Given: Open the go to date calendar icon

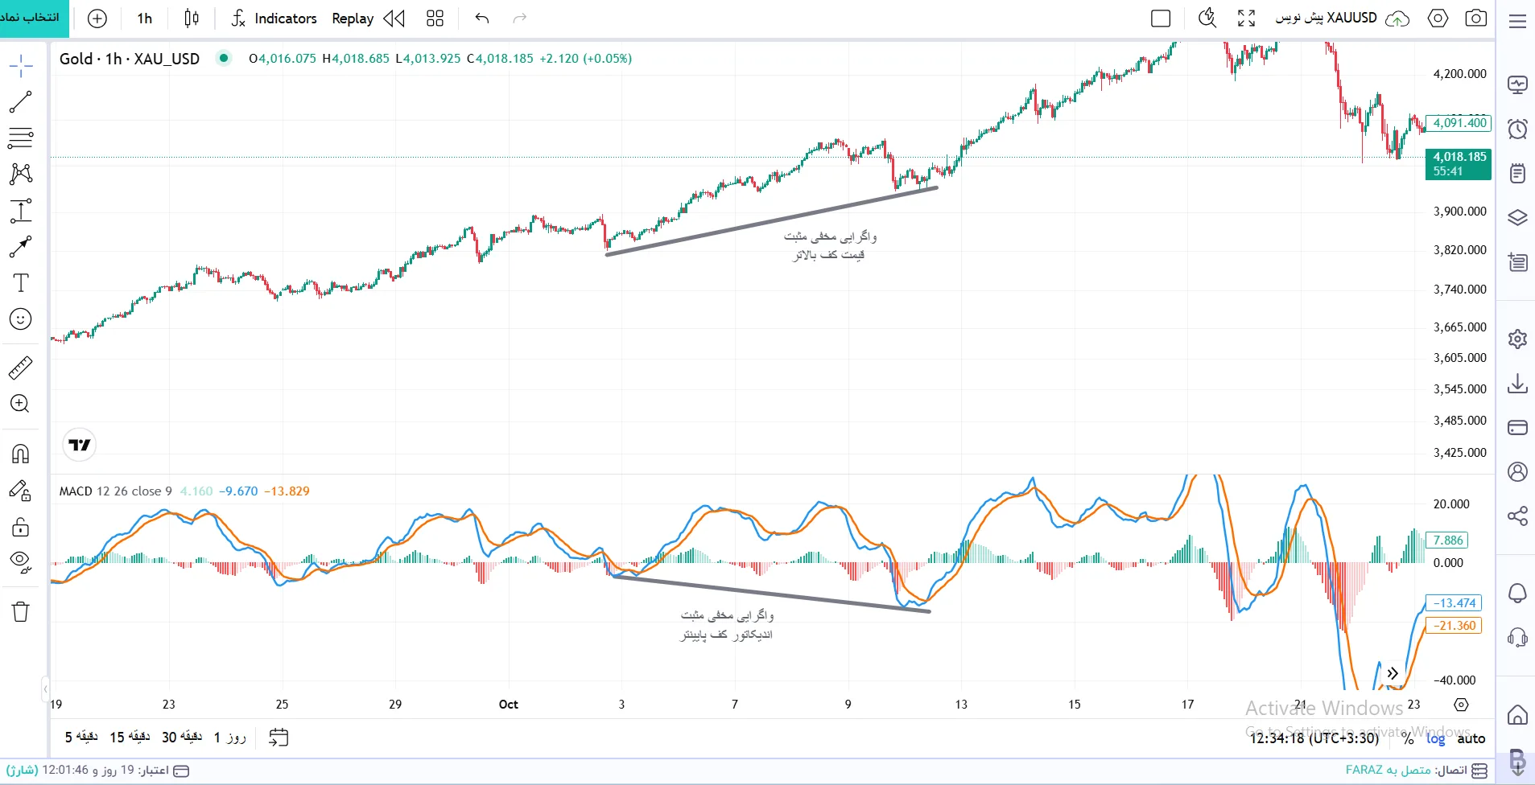Looking at the screenshot, I should point(279,738).
